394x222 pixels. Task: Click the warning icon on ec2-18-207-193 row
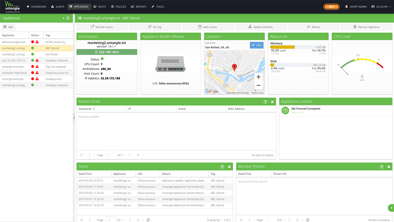tap(37, 61)
